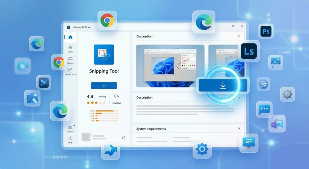Click the picture icon below the Ps icon
This screenshot has width=309, height=169.
(276, 63)
